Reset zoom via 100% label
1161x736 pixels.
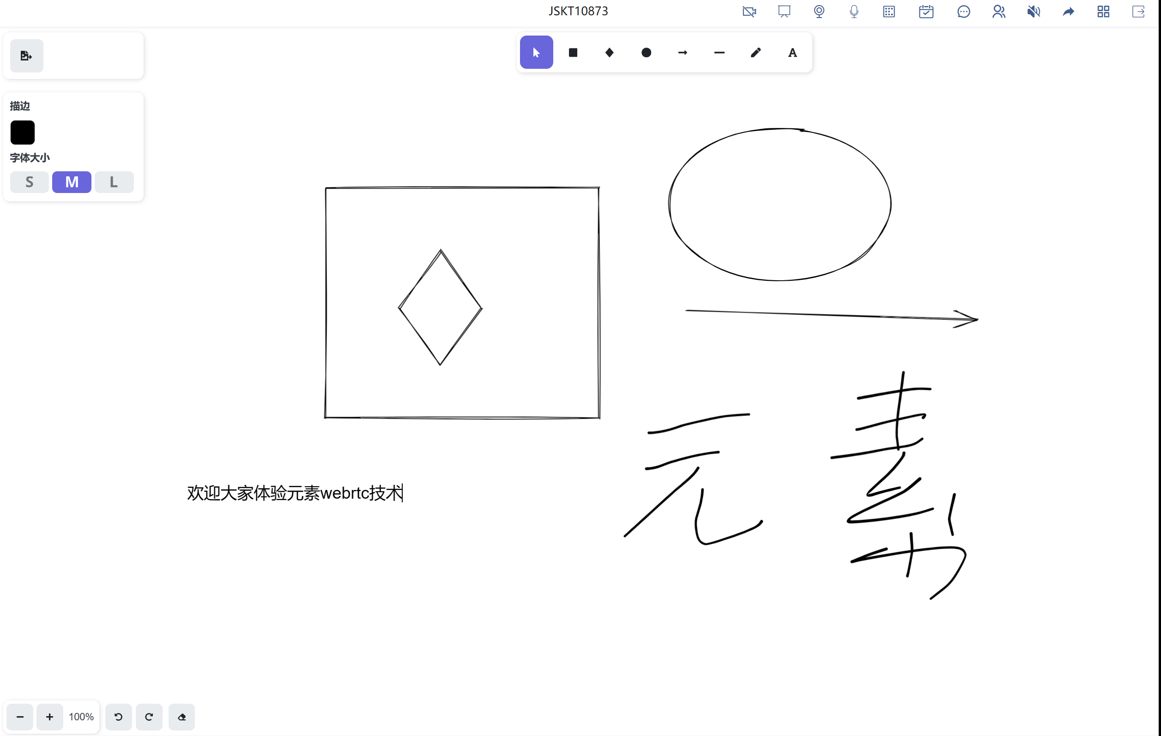[81, 717]
